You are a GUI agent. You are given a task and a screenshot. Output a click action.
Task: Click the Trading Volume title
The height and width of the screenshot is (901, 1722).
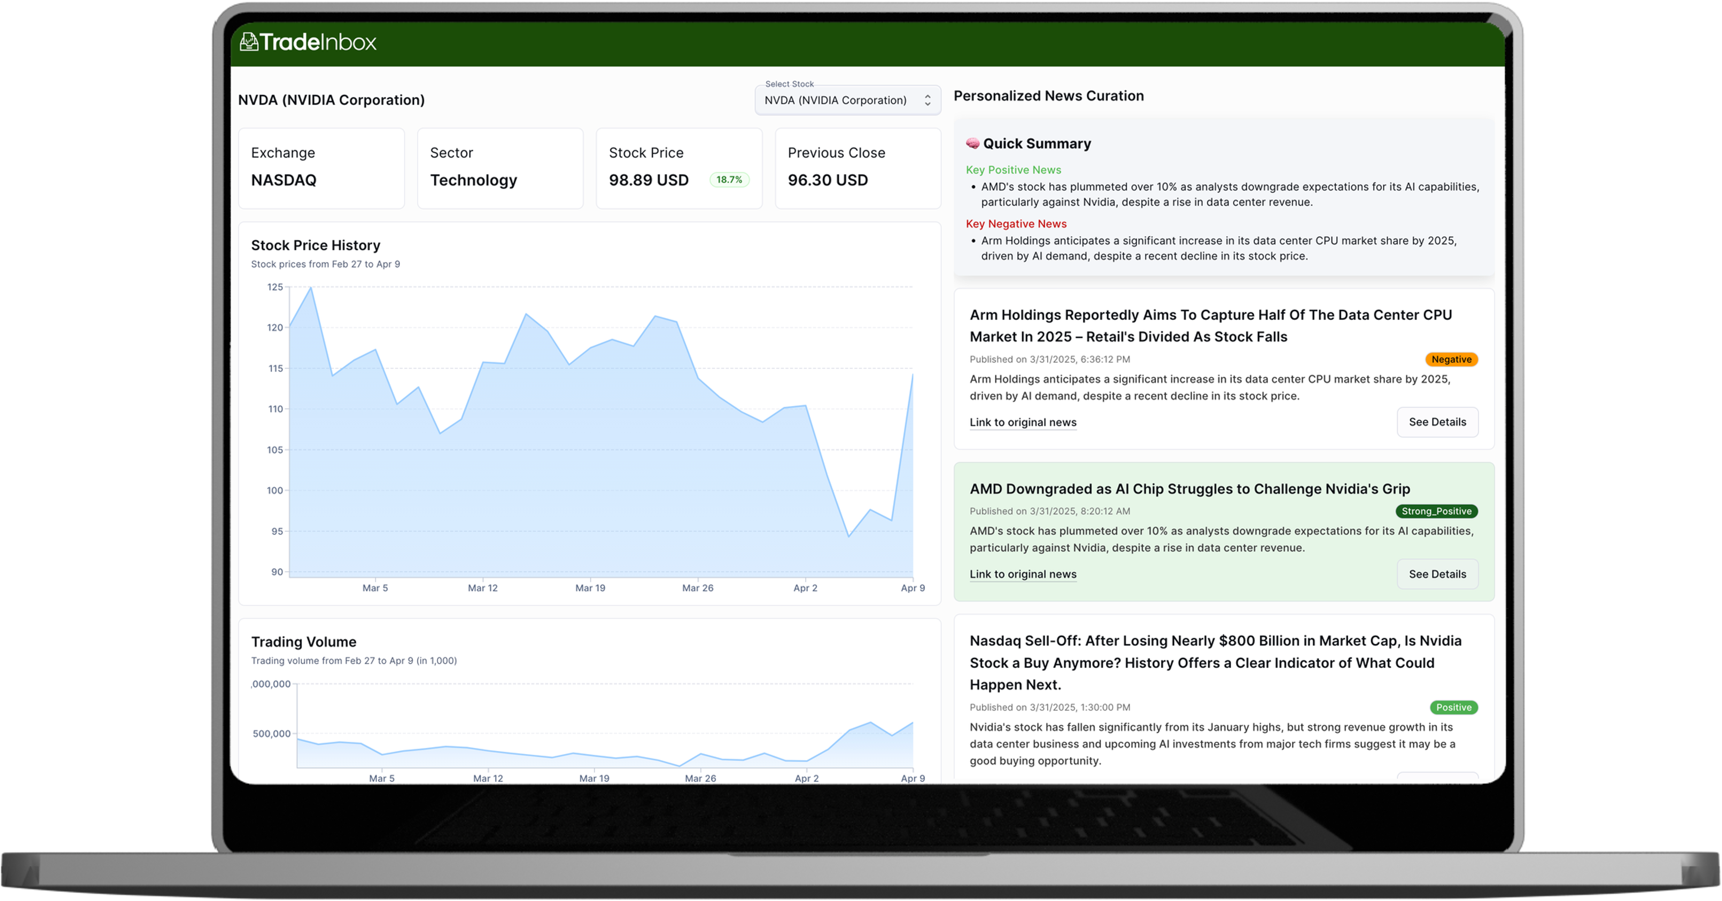(304, 642)
